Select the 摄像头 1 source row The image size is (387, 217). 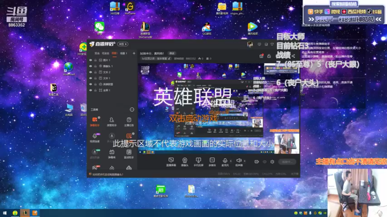112,66
